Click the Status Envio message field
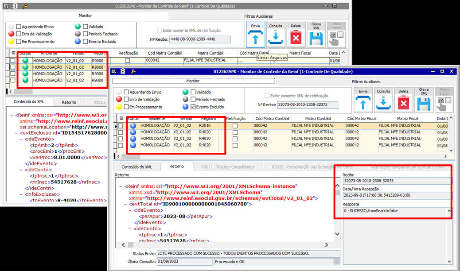 pos(249,253)
